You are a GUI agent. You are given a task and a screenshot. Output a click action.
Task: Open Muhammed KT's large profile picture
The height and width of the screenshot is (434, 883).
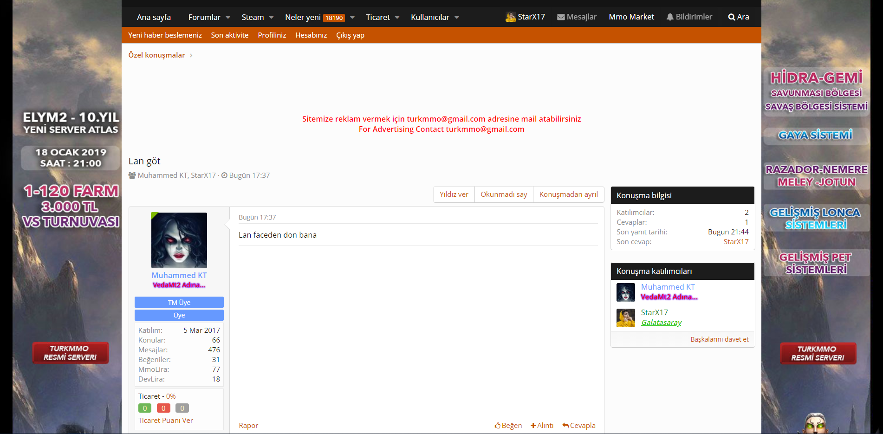pos(179,240)
